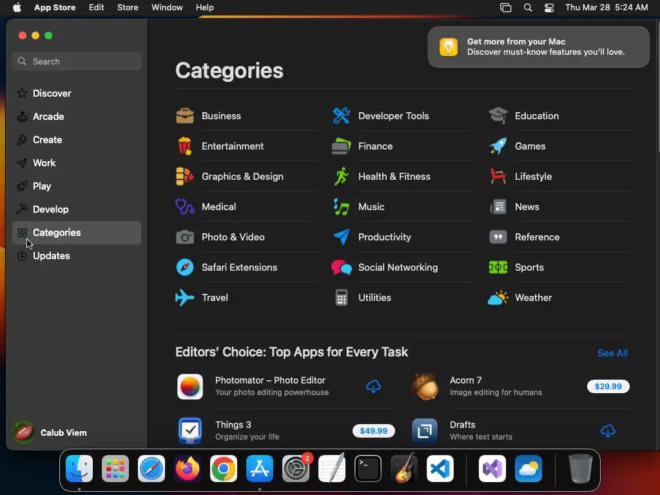The image size is (660, 495).
Task: Click the Get more from your Mac notification
Action: tap(538, 47)
